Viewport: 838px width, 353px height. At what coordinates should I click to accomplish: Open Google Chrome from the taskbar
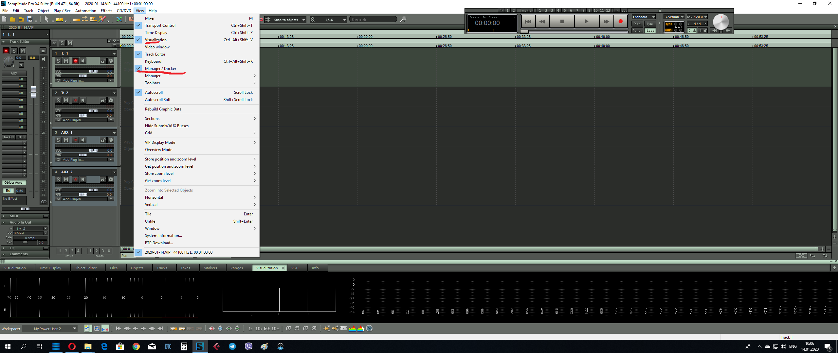tap(136, 346)
